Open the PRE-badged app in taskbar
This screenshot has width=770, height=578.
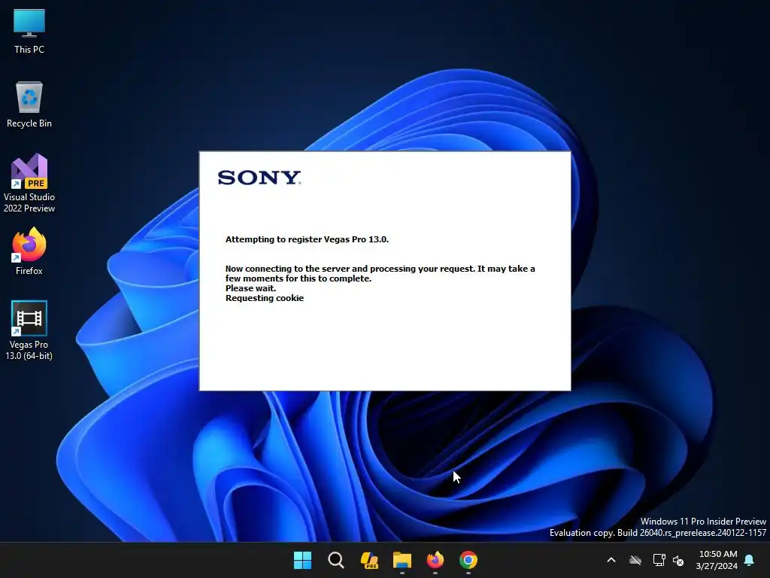(x=368, y=560)
